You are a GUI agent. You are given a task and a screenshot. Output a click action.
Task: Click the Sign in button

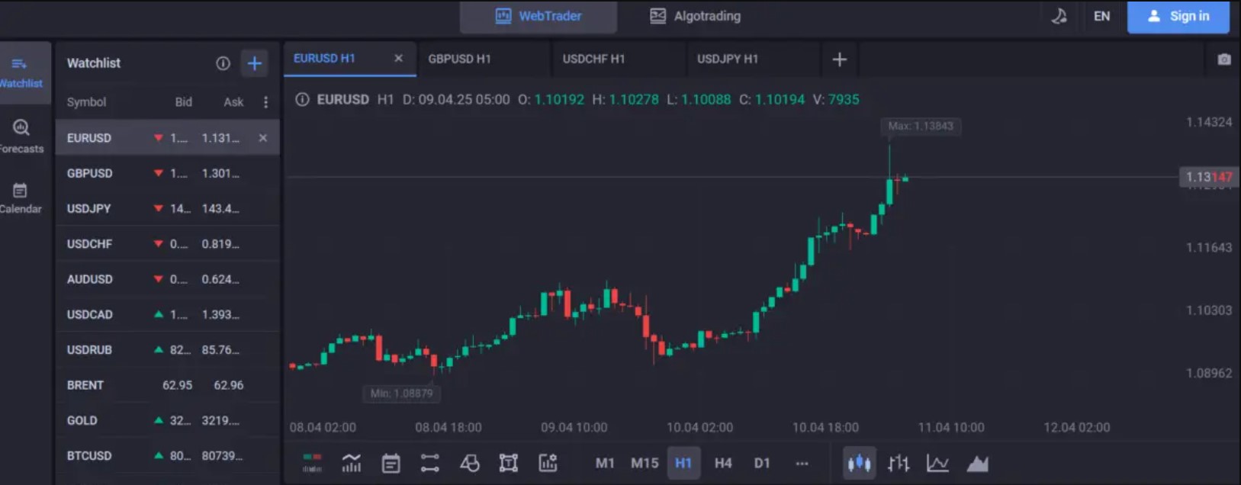(x=1178, y=16)
